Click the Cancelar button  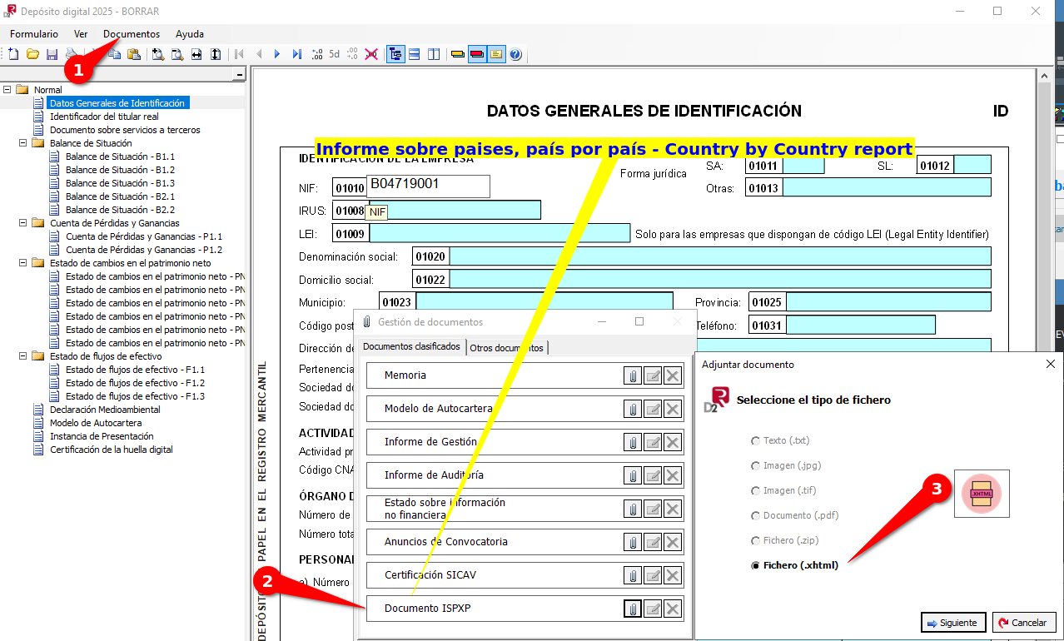click(x=1023, y=623)
